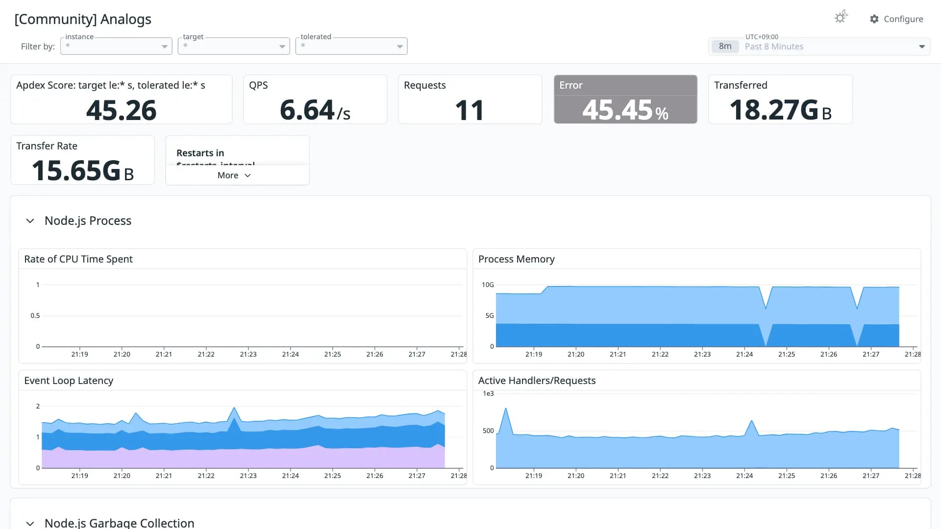Select the Error 45.45% widget
This screenshot has width=941, height=529.
tap(625, 99)
